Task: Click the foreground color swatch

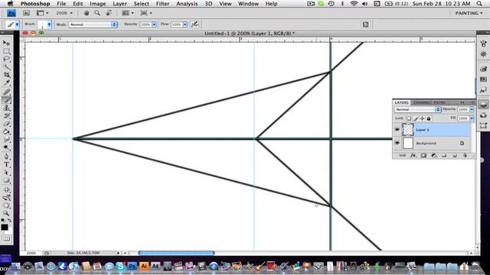Action: click(5, 228)
